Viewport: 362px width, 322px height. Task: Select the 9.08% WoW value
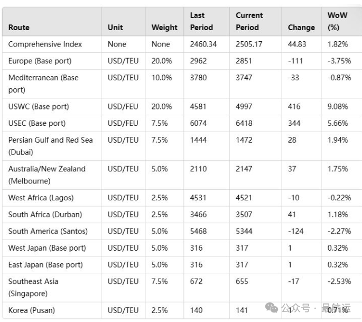pos(338,106)
